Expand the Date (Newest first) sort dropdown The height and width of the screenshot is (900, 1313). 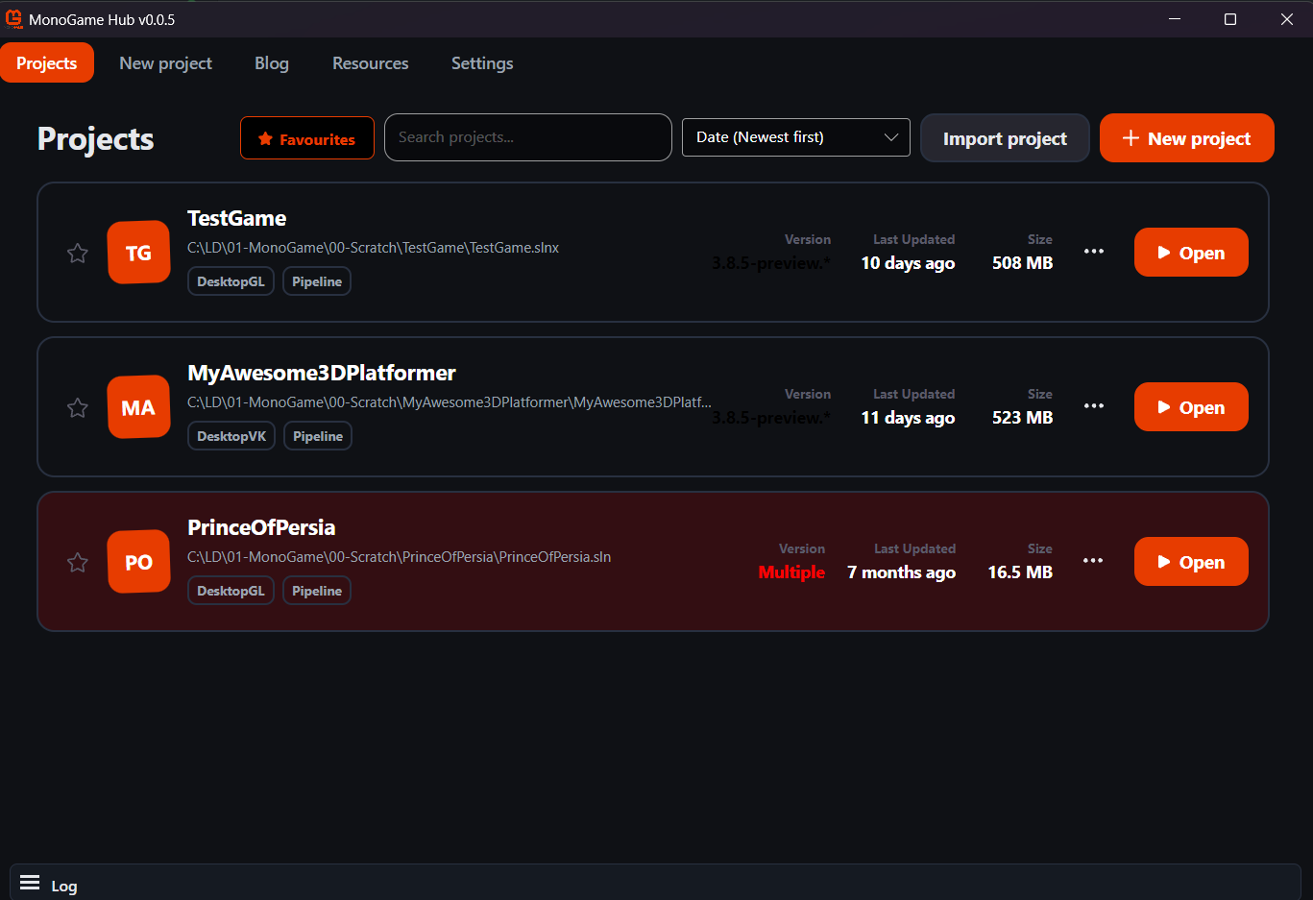point(796,137)
